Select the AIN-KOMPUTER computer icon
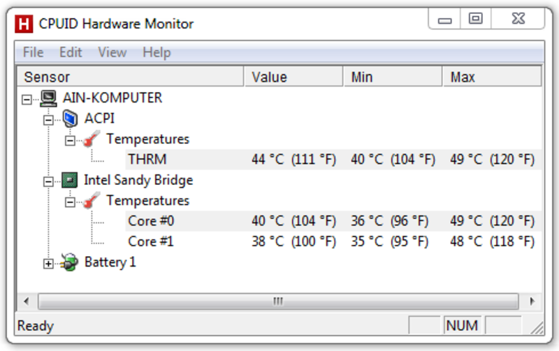The width and height of the screenshot is (559, 351). click(x=48, y=98)
